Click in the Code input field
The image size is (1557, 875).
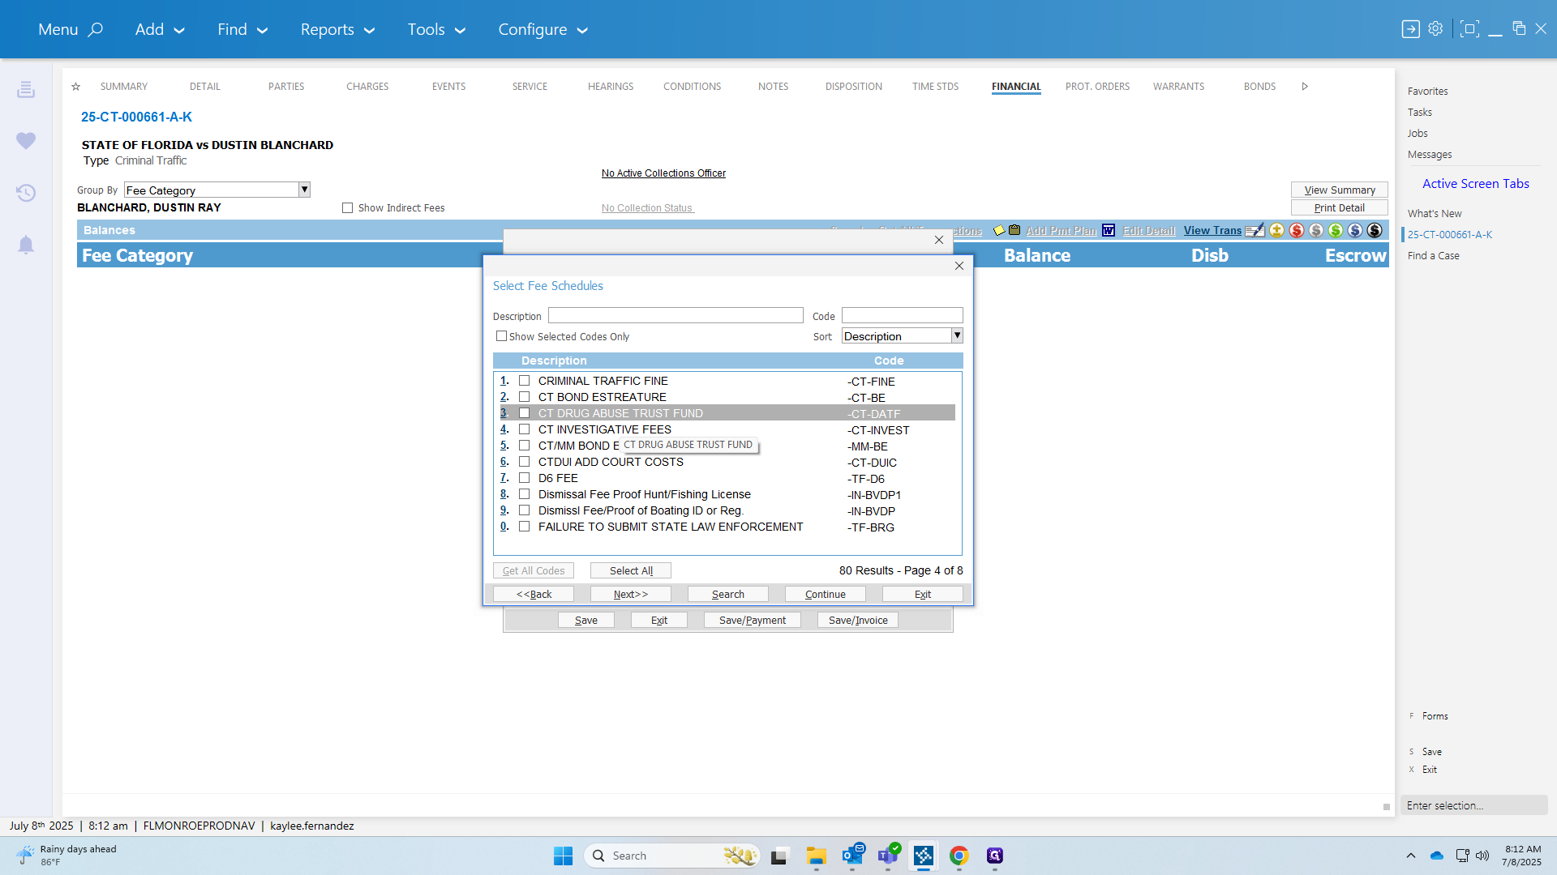[902, 315]
